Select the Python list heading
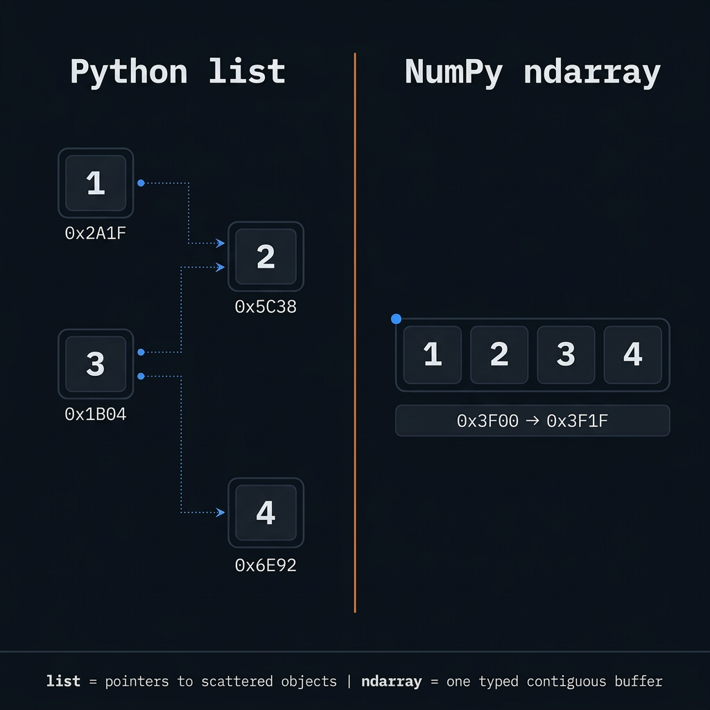 [177, 71]
